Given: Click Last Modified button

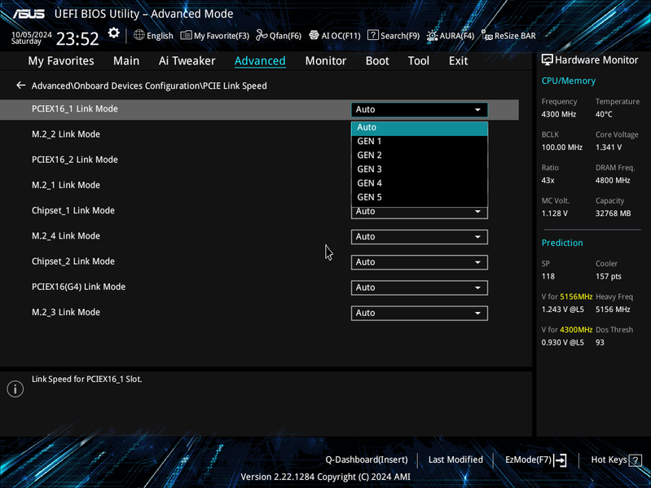Looking at the screenshot, I should [x=455, y=459].
